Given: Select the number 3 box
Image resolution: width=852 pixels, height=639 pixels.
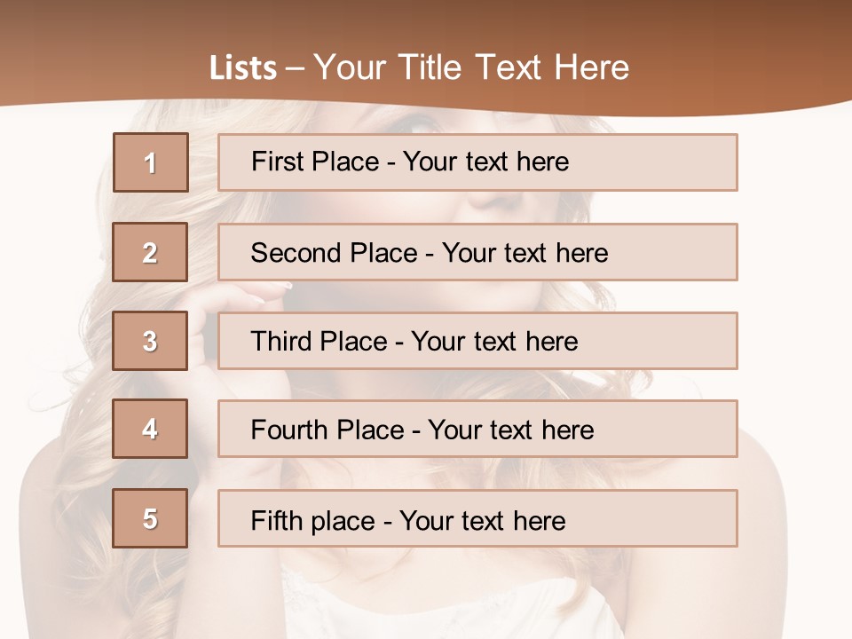Looking at the screenshot, I should 150,341.
